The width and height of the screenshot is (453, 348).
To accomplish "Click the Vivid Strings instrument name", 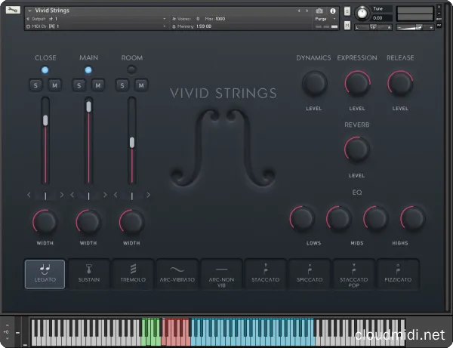I will [x=52, y=11].
